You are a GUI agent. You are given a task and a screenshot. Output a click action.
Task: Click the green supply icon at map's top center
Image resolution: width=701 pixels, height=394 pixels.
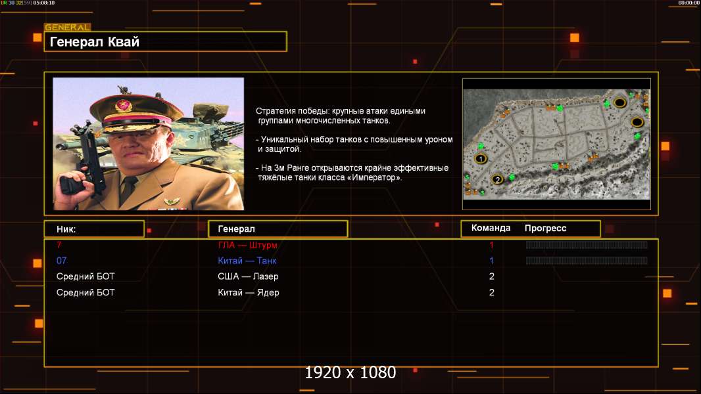pos(560,108)
